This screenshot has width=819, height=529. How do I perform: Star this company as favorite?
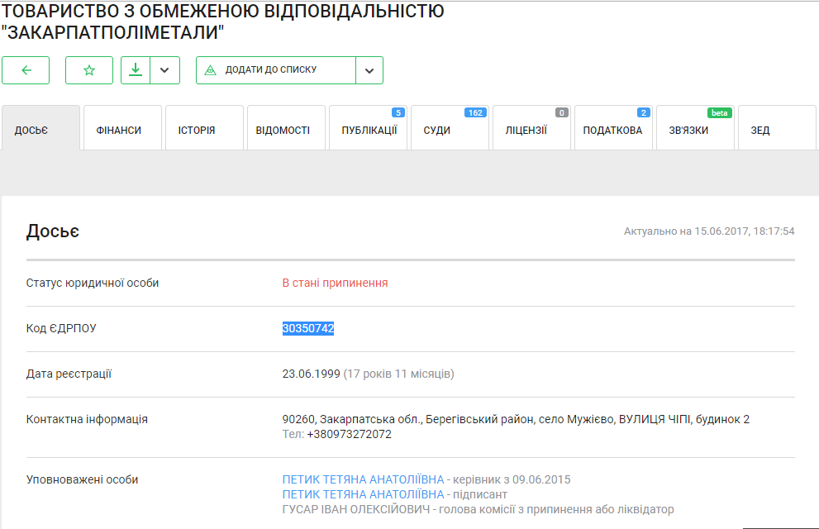point(89,70)
